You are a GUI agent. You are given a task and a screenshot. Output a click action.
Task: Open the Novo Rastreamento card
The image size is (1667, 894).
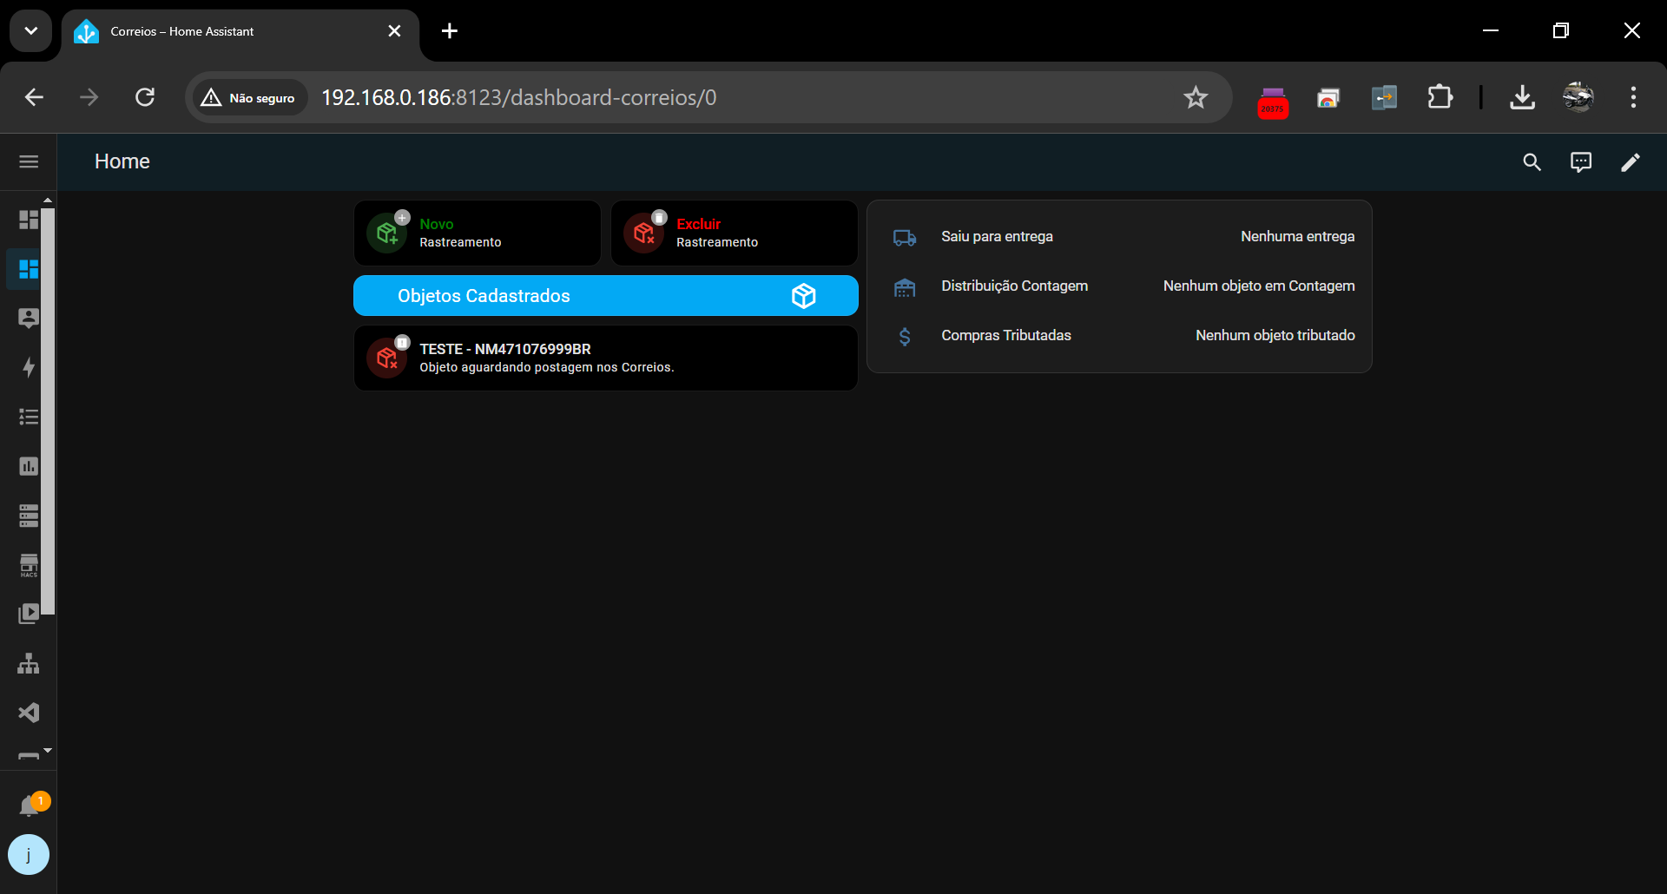(478, 233)
